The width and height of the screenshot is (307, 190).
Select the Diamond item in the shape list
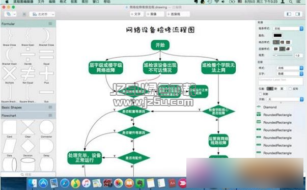point(270,107)
